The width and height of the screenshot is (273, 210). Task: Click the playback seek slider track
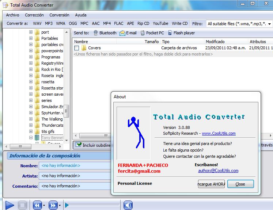tap(92, 205)
